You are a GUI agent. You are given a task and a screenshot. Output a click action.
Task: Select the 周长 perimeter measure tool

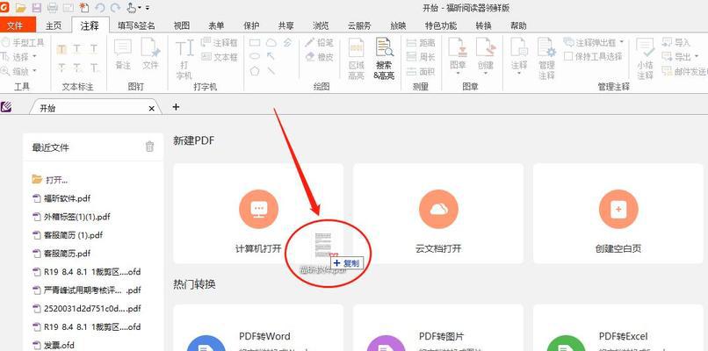tap(421, 57)
